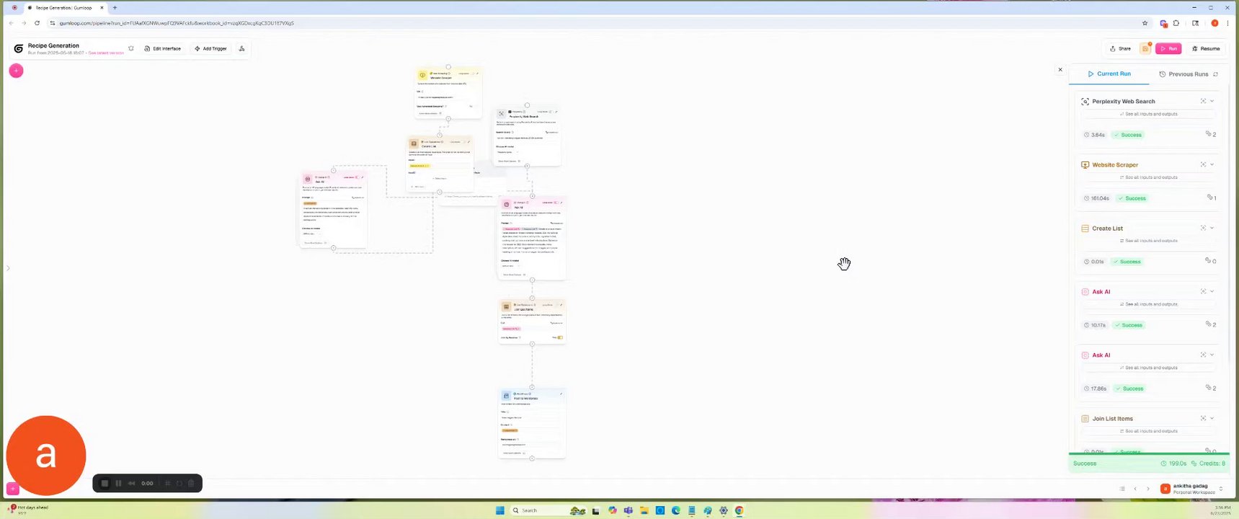Open model dropdown on right Ask AI node

510,266
